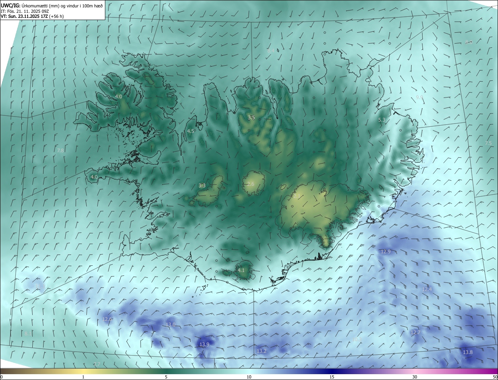Screen dimensions: 498x380
Task: Click the "(+56 h)" forecast lead label
Action: coord(56,16)
